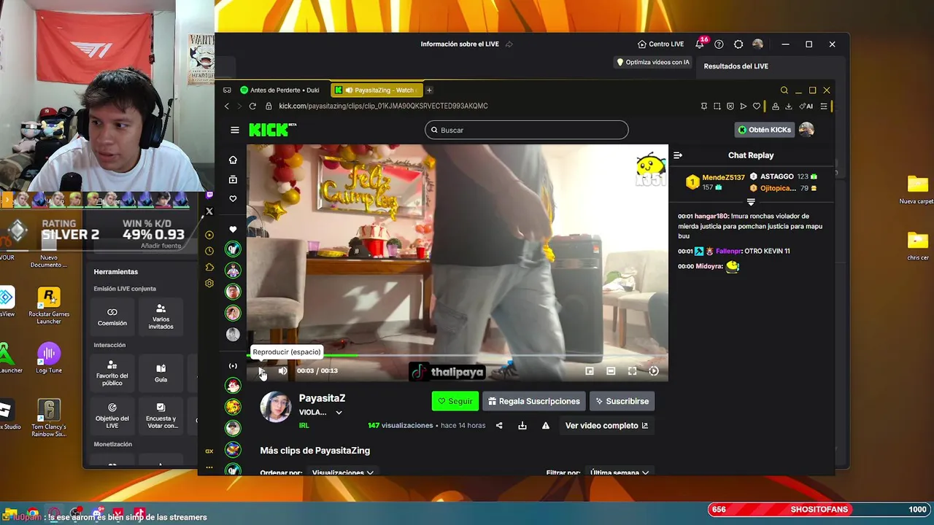Collapse the Chat Replay panel
The width and height of the screenshot is (934, 525).
678,155
